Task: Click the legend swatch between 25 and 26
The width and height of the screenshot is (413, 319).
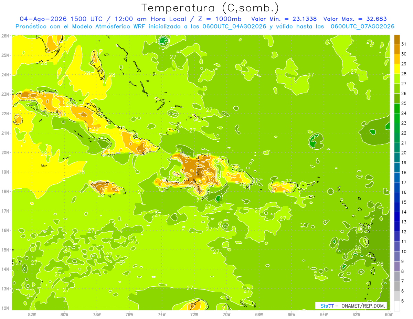Action: click(397, 98)
